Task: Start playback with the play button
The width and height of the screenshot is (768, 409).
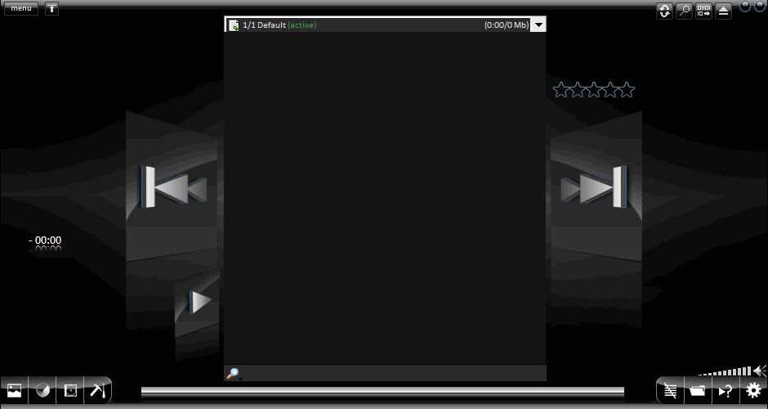Action: click(x=200, y=302)
